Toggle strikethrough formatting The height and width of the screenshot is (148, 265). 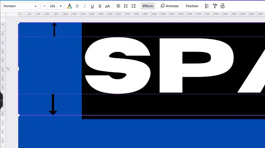[100, 6]
